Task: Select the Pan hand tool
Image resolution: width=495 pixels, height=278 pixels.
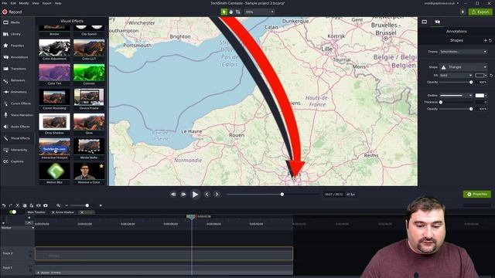Action: click(231, 12)
